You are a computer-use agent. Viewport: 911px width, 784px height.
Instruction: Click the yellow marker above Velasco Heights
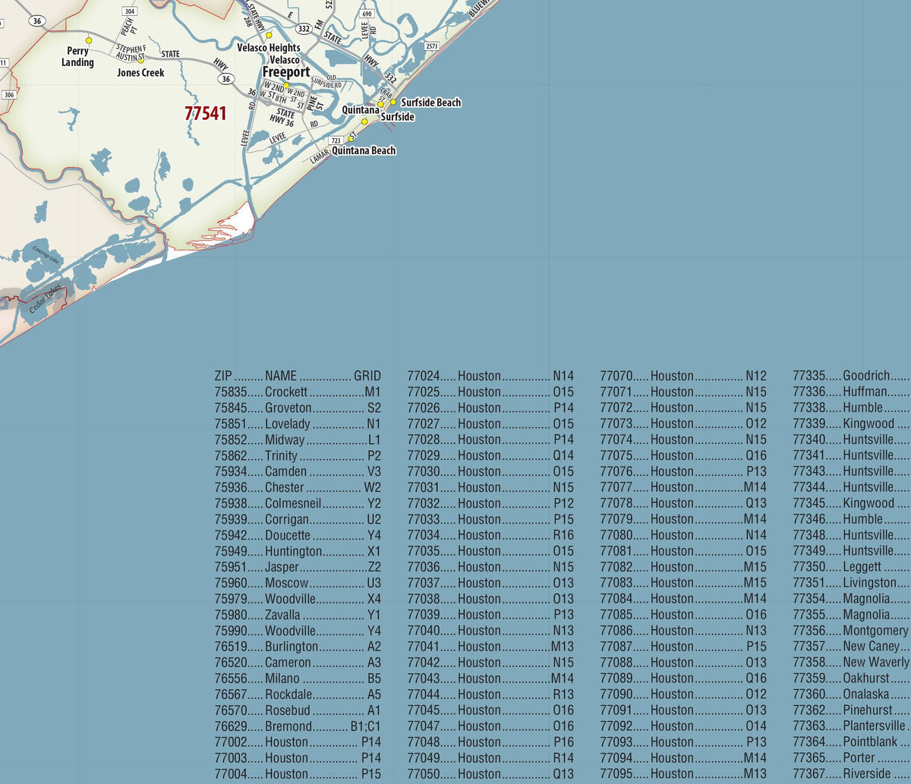(x=269, y=35)
